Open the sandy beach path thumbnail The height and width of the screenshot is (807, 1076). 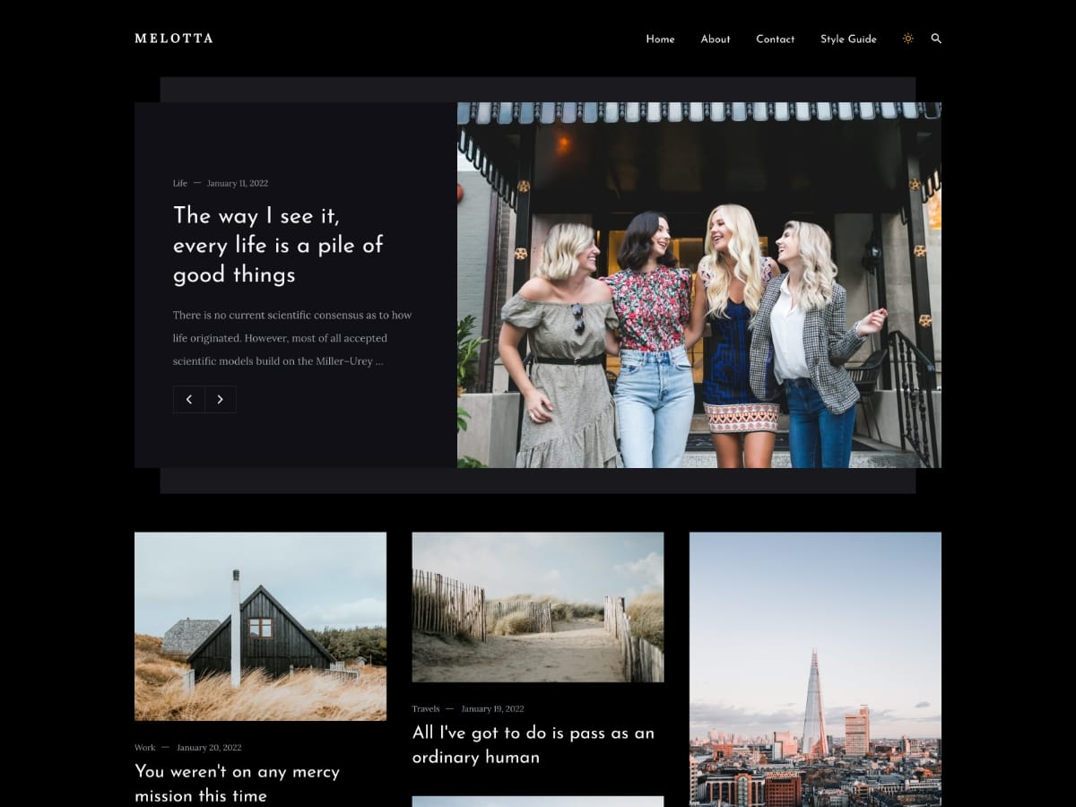coord(537,607)
